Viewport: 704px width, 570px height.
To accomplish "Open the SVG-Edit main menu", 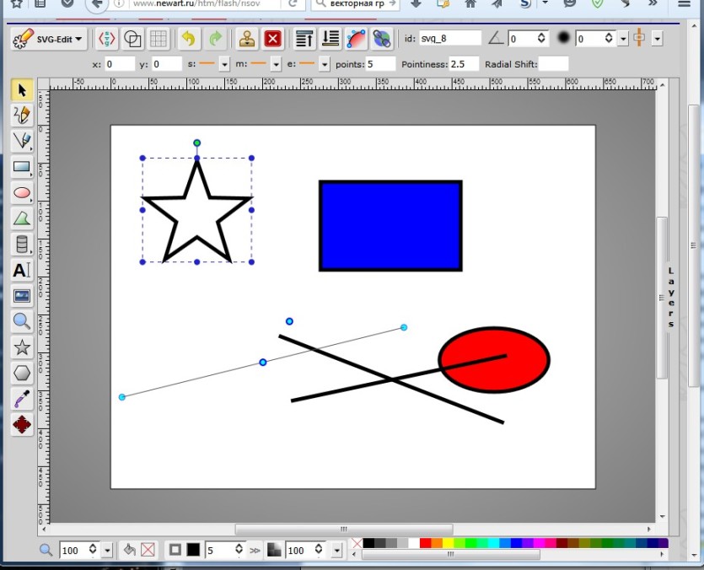I will coord(48,39).
